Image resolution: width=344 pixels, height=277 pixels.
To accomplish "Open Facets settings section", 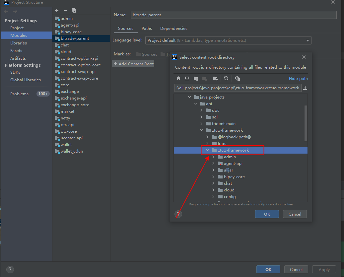I will 16,51.
